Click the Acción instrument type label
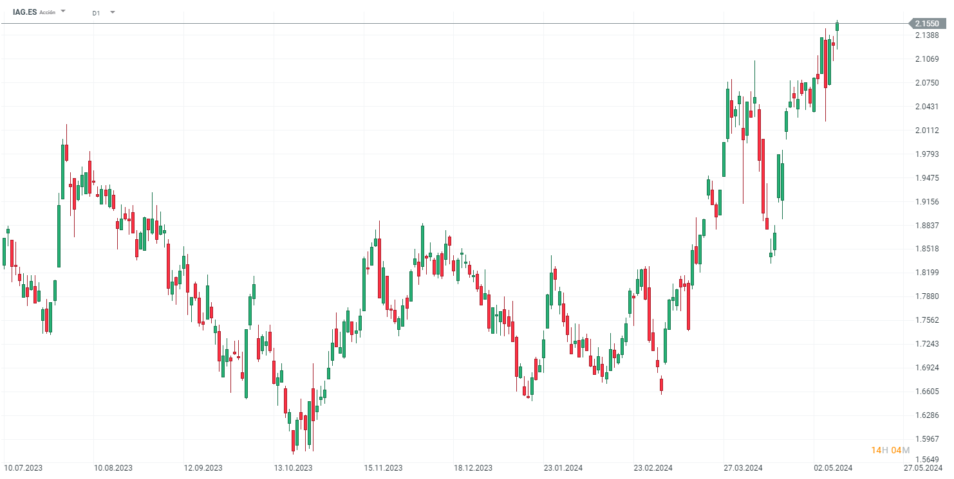 (x=48, y=12)
